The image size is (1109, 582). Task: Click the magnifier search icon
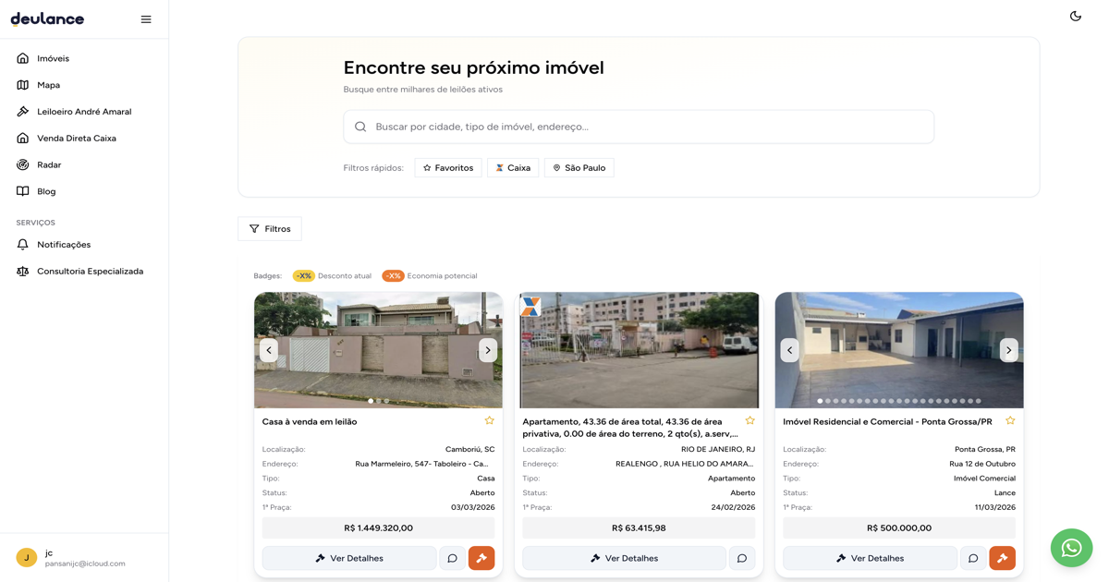[x=360, y=127]
